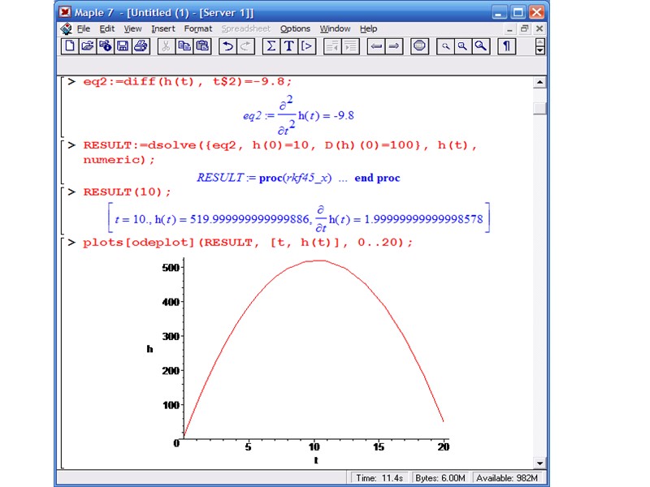Click the Copy toolbar icon
Viewport: 650px width, 487px height.
coord(184,46)
